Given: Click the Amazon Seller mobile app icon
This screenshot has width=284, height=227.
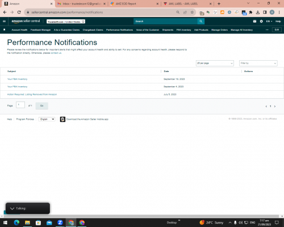Looking at the screenshot, I should [x=62, y=119].
